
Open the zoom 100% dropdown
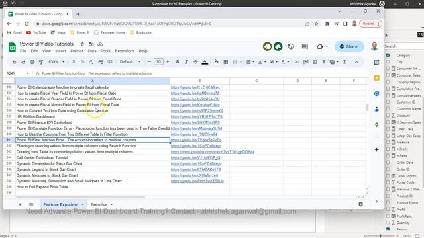pos(56,62)
